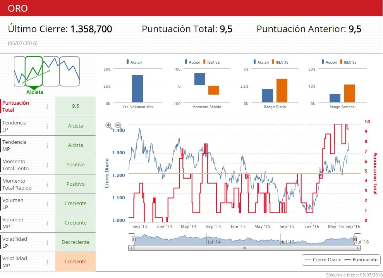Click the orange IBEX 35 Momento Rápido bar
This screenshot has width=383, height=278.
point(214,90)
